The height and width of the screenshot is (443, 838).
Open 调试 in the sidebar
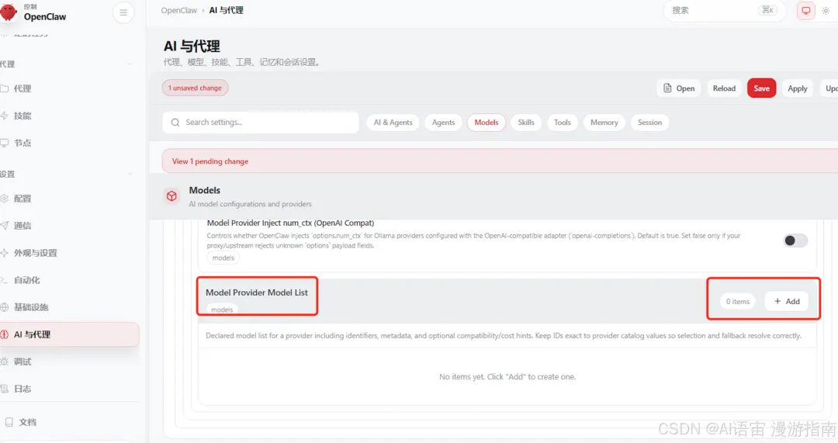[x=70, y=362]
